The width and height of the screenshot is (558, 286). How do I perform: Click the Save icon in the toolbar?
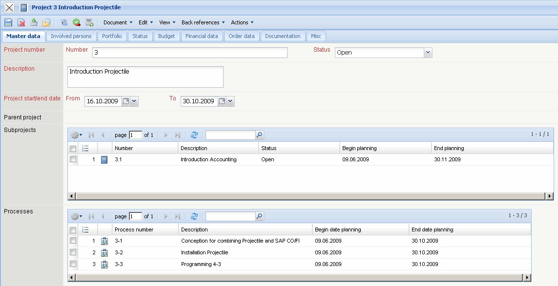(x=8, y=22)
